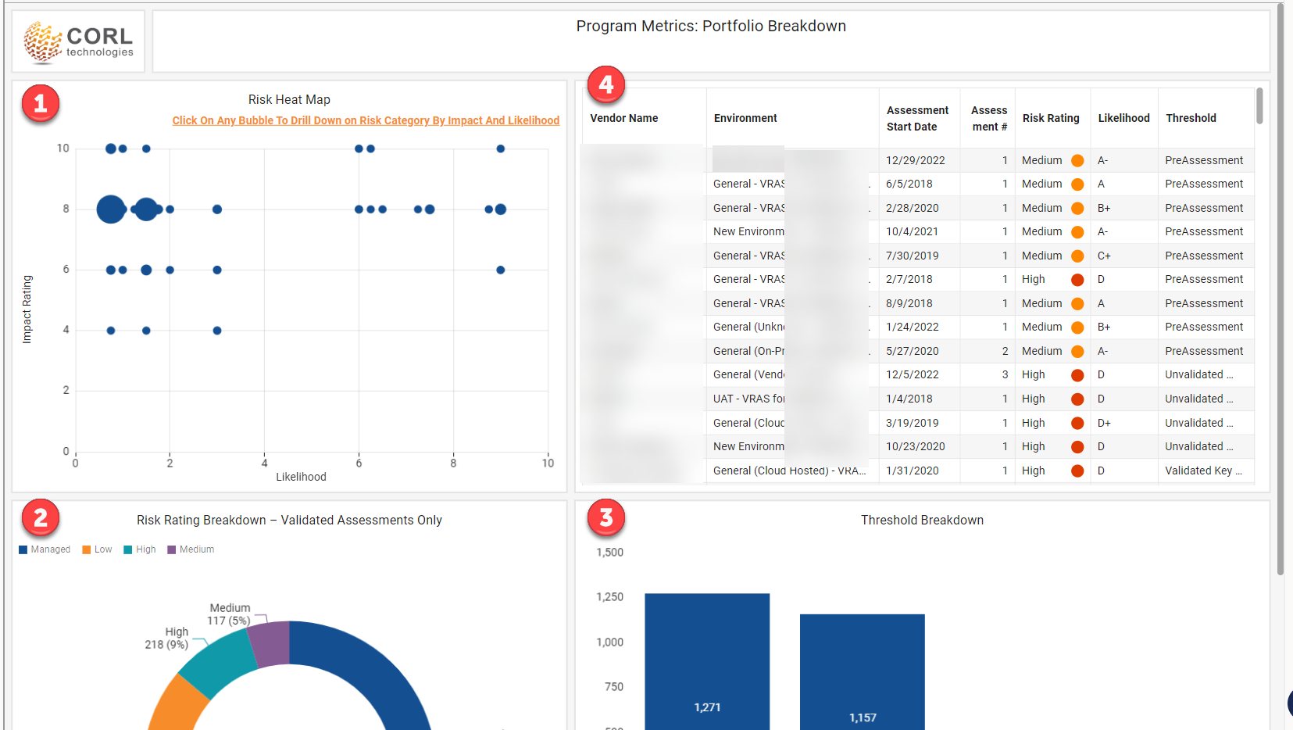Select the purple Medium donut segment
The height and width of the screenshot is (730, 1293).
(270, 644)
